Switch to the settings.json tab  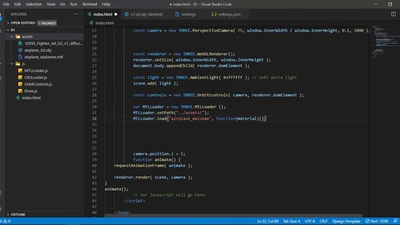(229, 14)
